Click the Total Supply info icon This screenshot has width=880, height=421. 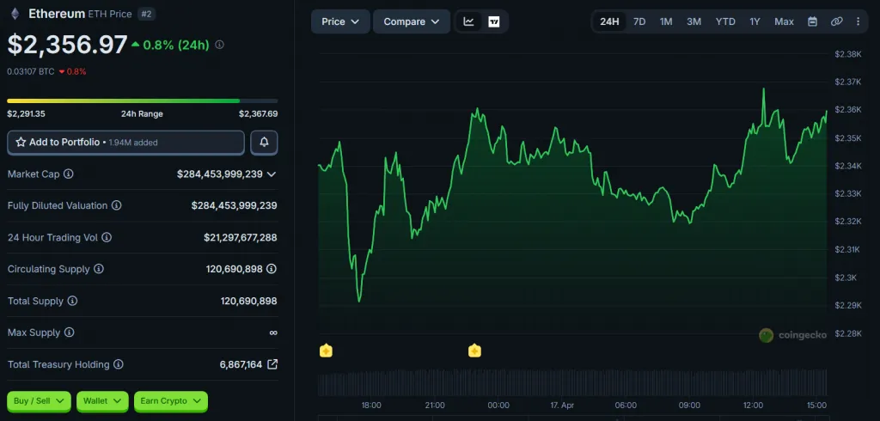tap(72, 301)
